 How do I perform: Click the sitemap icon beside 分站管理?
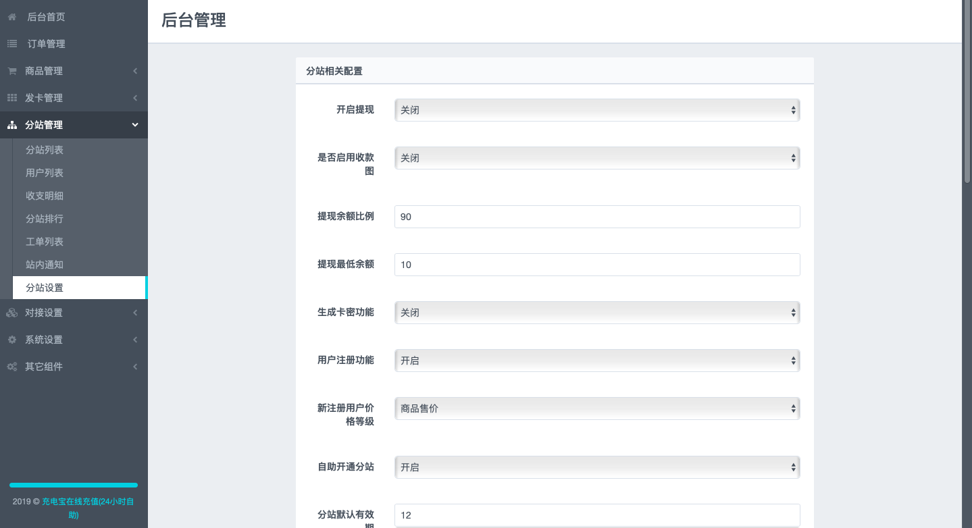pos(12,125)
